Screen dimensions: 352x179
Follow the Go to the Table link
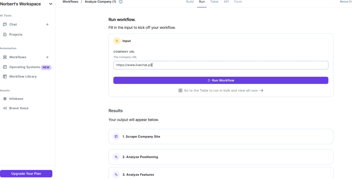221,91
